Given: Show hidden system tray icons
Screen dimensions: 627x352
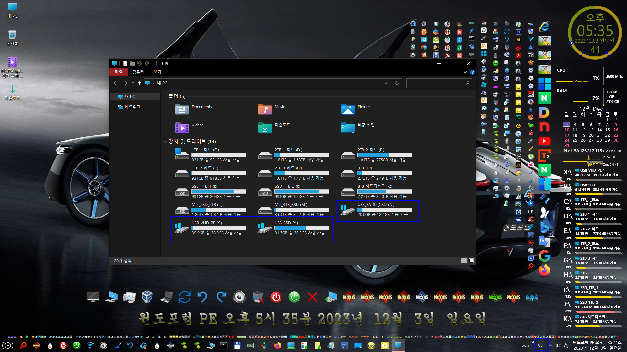Looking at the screenshot, I should [551, 345].
